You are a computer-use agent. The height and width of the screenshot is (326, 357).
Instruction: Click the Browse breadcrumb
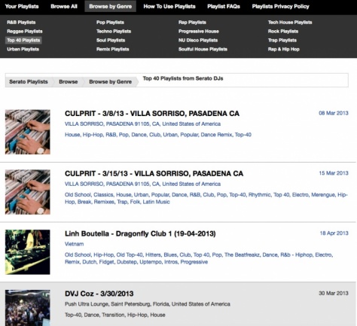click(x=69, y=82)
